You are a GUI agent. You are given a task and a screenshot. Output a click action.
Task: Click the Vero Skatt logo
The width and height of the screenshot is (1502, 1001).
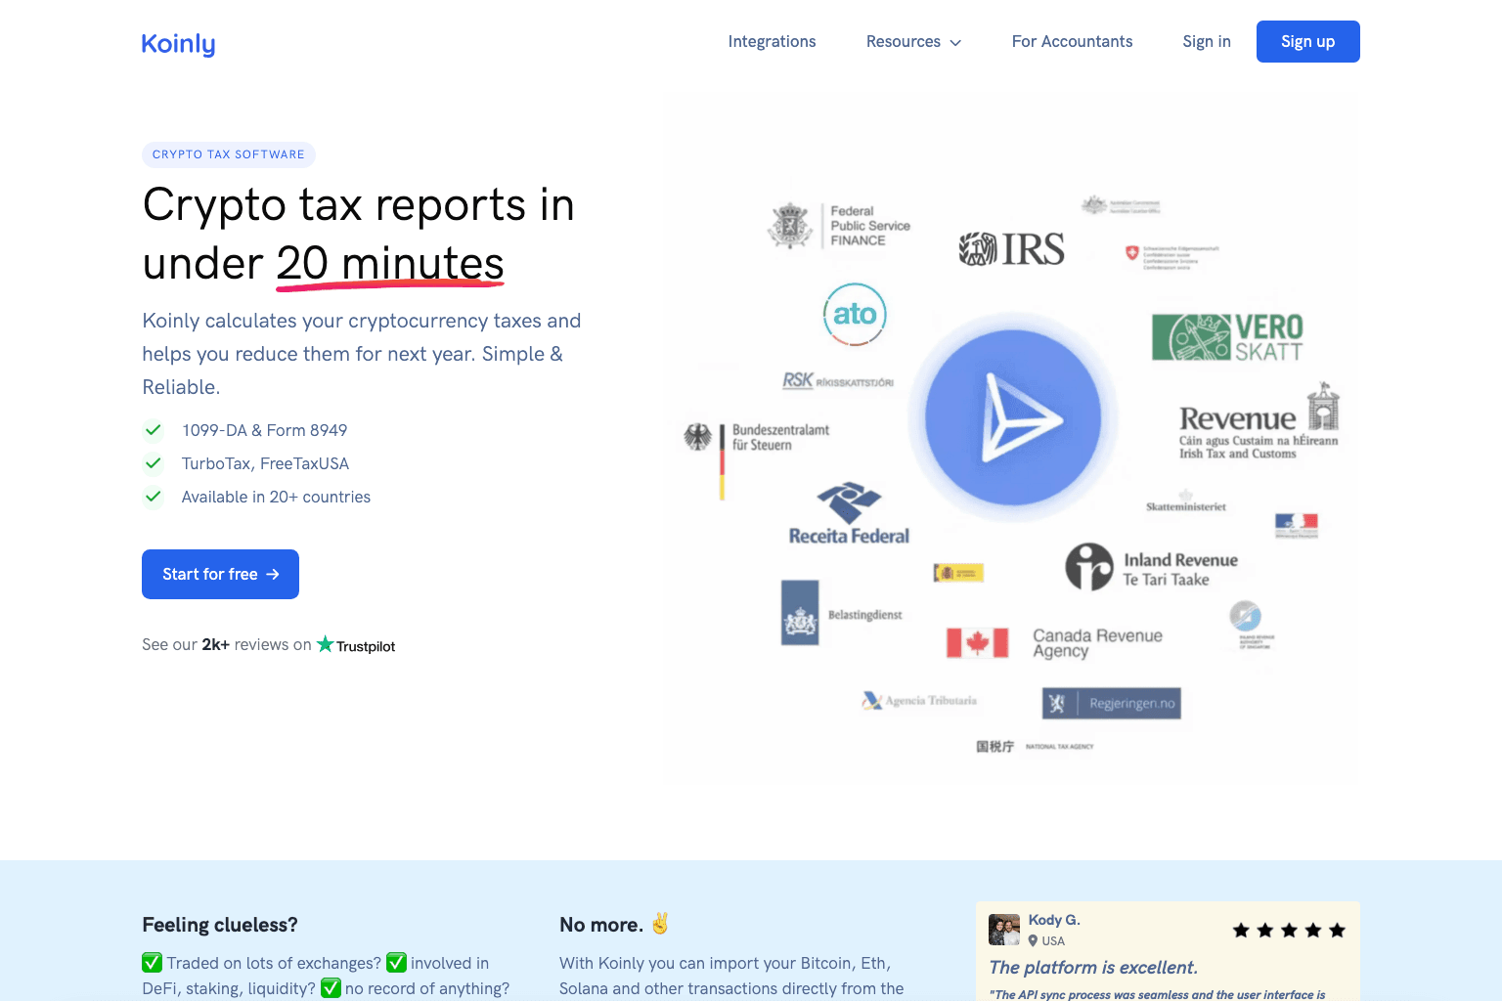[1228, 338]
